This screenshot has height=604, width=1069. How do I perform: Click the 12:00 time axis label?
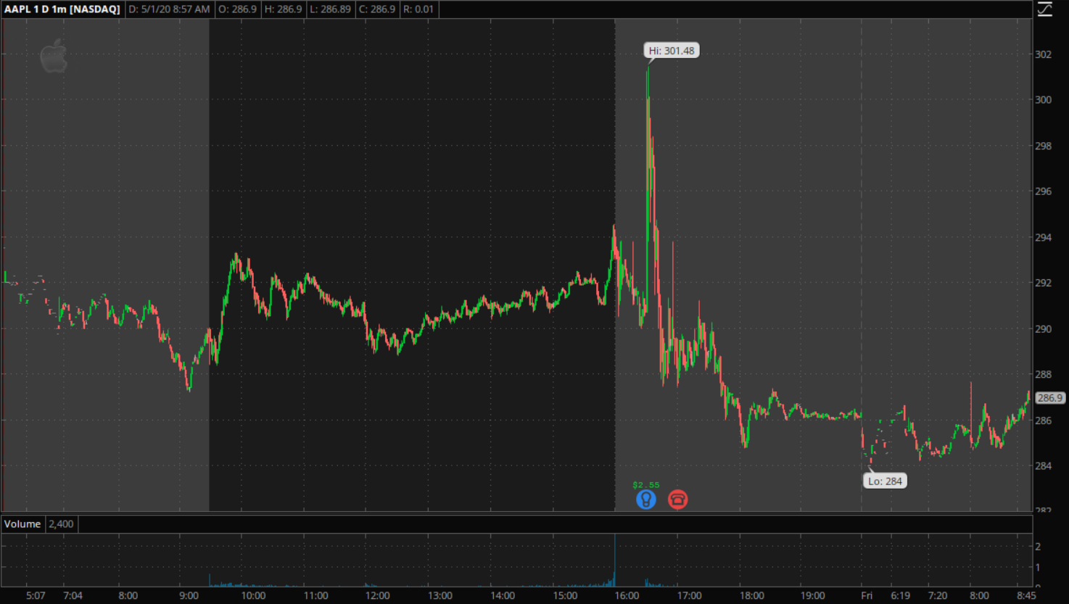point(377,596)
